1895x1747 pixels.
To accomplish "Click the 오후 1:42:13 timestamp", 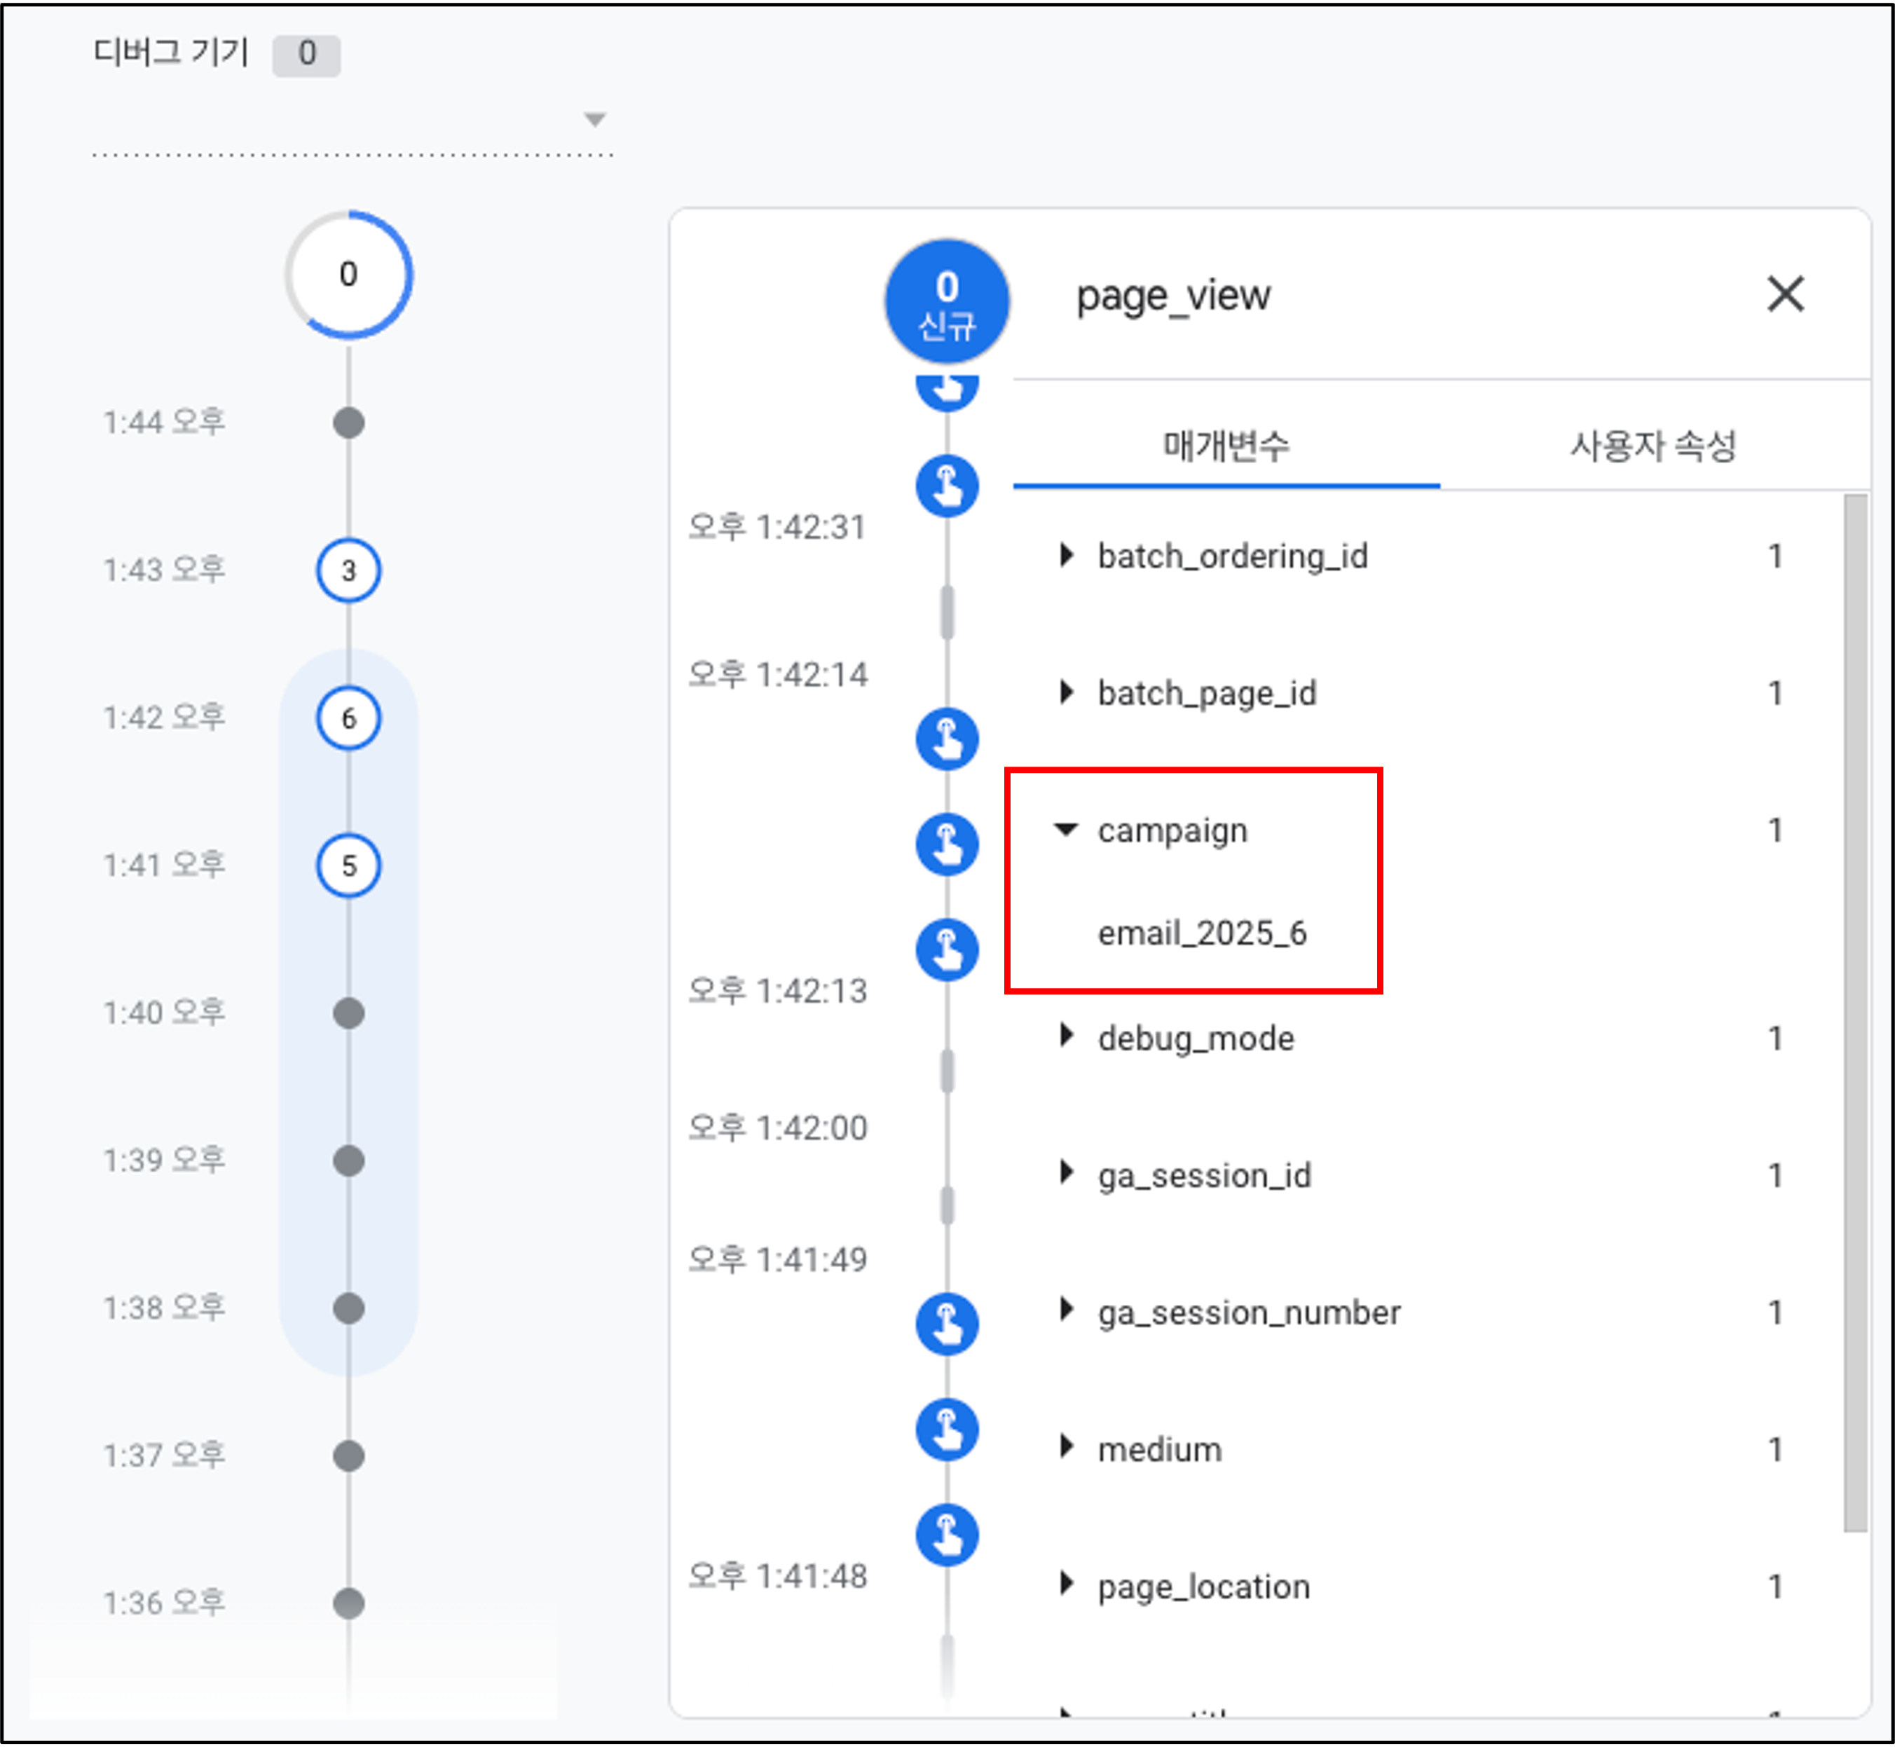I will click(x=777, y=991).
